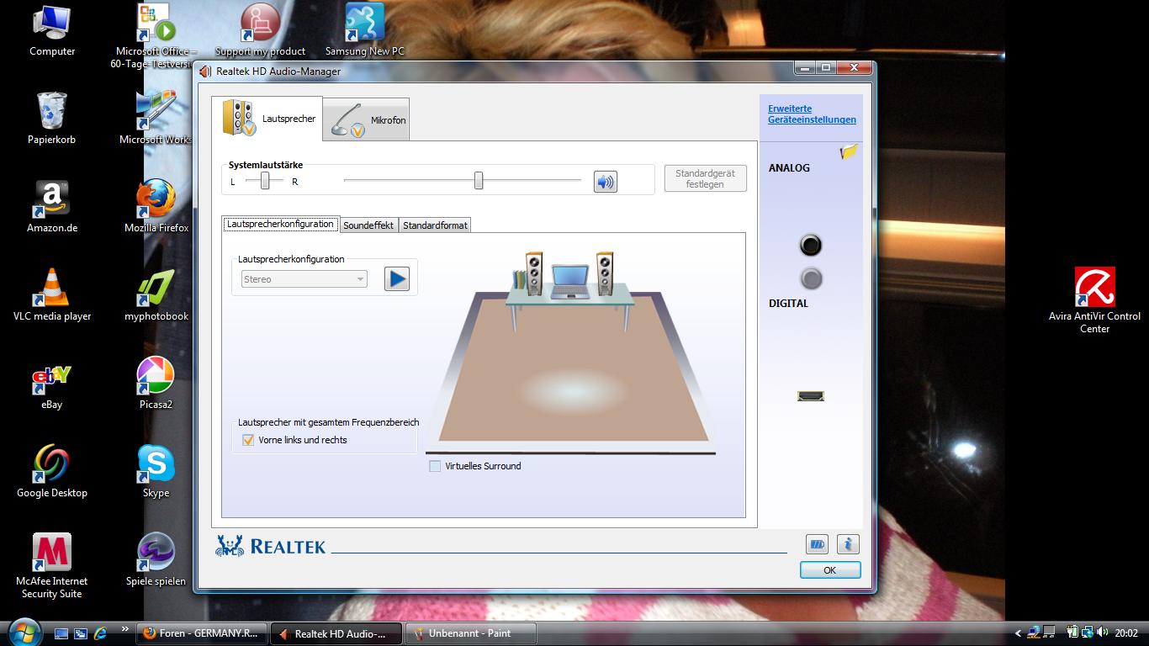
Task: Click Standardgerät festlegen button
Action: 705,178
